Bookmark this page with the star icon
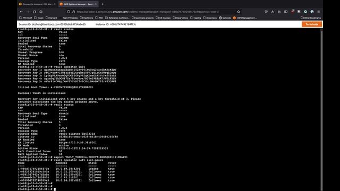 coord(239,12)
